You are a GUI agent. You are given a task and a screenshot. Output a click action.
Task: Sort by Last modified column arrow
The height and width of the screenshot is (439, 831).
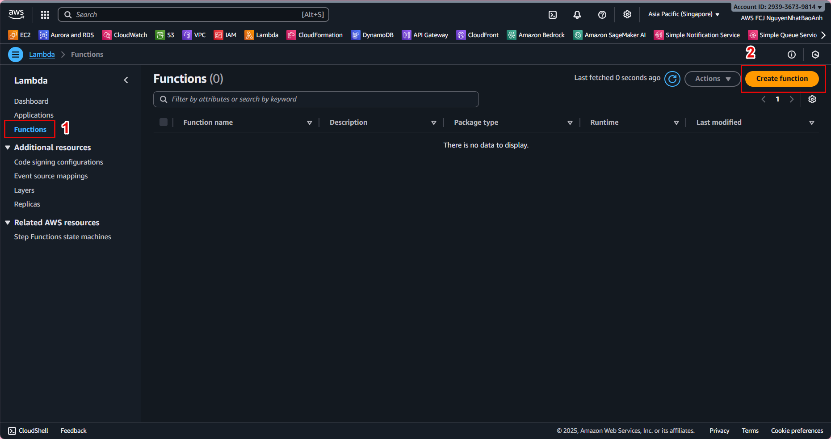(x=812, y=122)
